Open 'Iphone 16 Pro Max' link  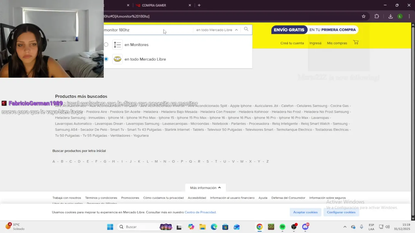[293, 118]
